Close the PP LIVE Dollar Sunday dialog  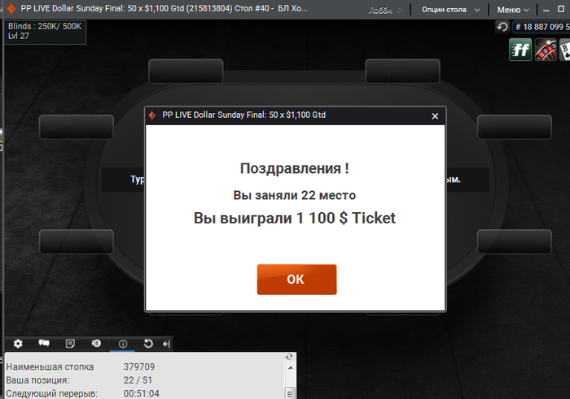[x=435, y=116]
